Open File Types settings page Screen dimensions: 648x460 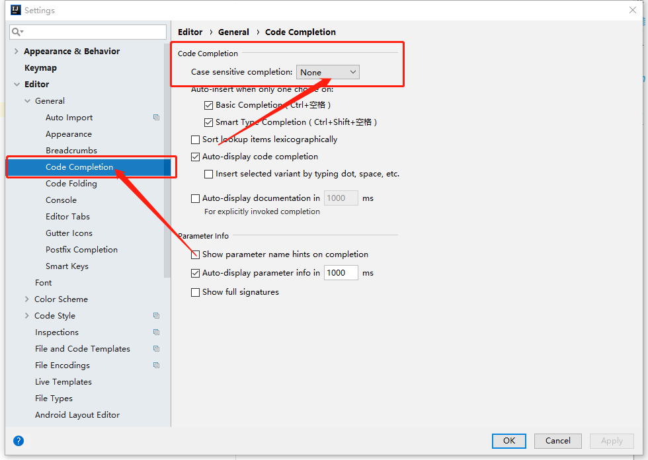(54, 398)
